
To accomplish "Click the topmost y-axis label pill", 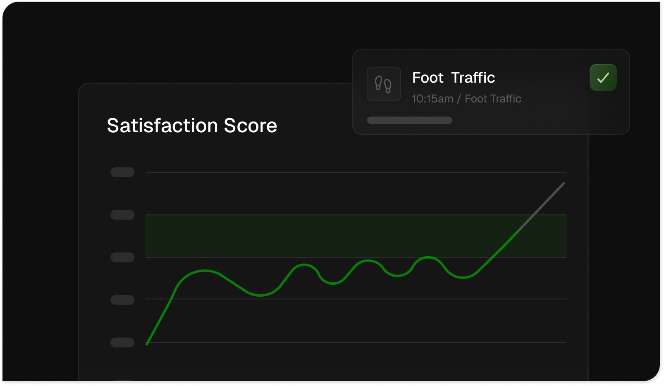I will [122, 172].
